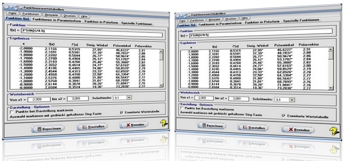Click the results table scrollbar down arrow in left window

pos(161,85)
